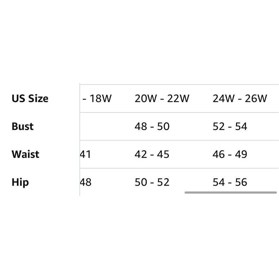Select the Bust row label
Image resolution: width=279 pixels, height=279 pixels.
click(23, 126)
